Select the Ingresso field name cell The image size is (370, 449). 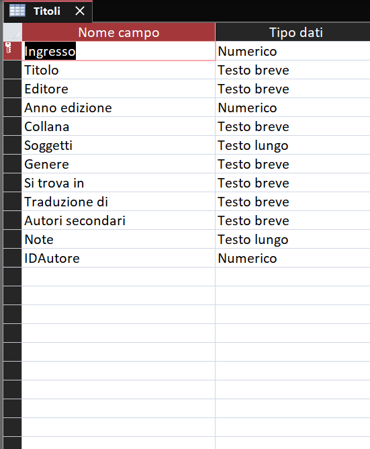coord(118,51)
